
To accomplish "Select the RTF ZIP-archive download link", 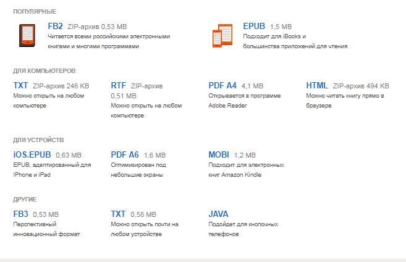I will click(118, 85).
